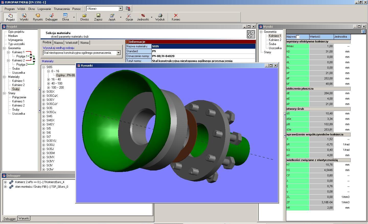Image resolution: width=368 pixels, height=224 pixels.
Task: Click the gear icon of the Kołnierz 2.eFb debugger entry
Action: (x=11, y=182)
